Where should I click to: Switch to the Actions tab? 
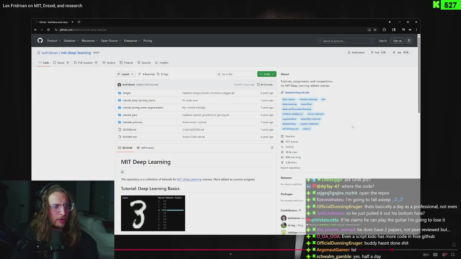tap(109, 63)
